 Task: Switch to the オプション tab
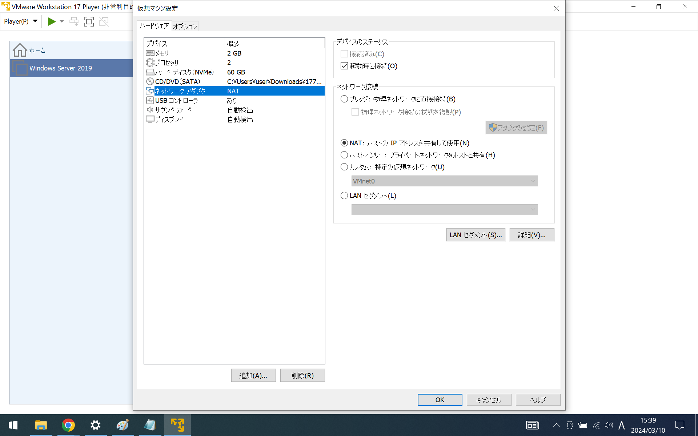point(185,26)
